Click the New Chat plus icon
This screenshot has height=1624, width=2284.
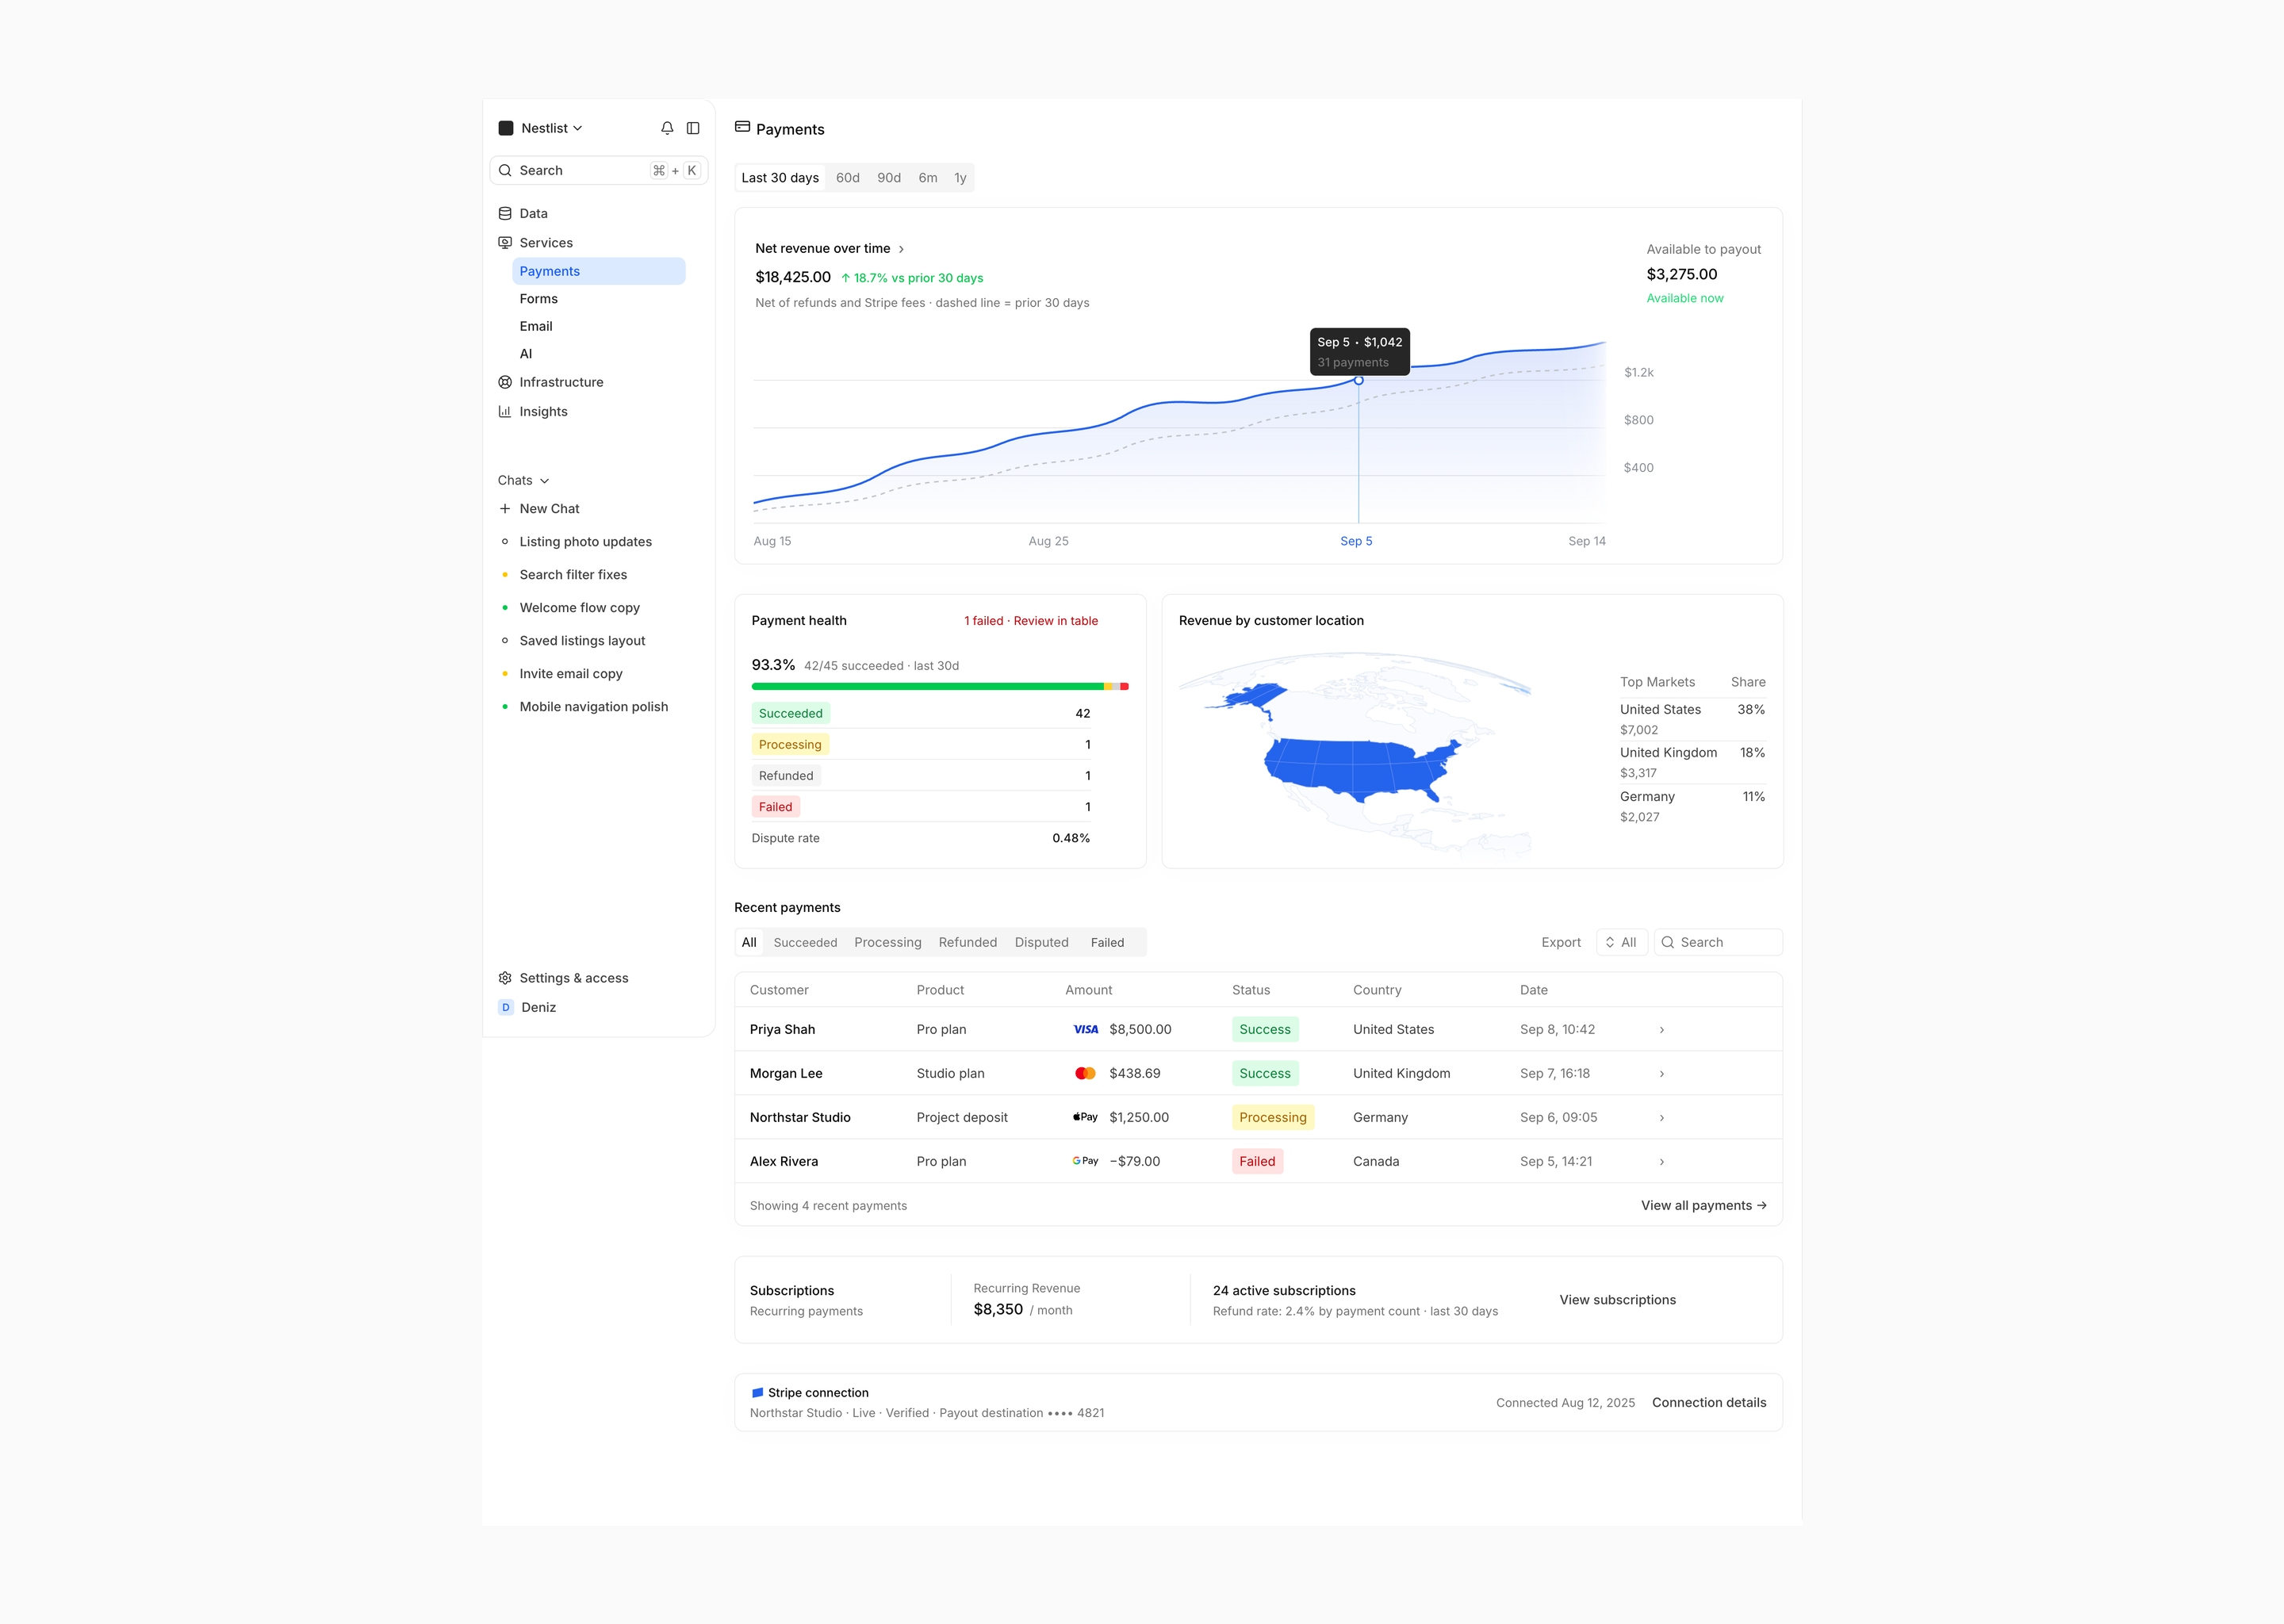coord(505,508)
